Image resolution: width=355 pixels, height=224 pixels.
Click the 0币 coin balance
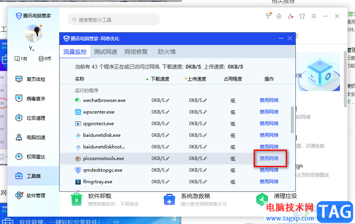pyautogui.click(x=45, y=59)
